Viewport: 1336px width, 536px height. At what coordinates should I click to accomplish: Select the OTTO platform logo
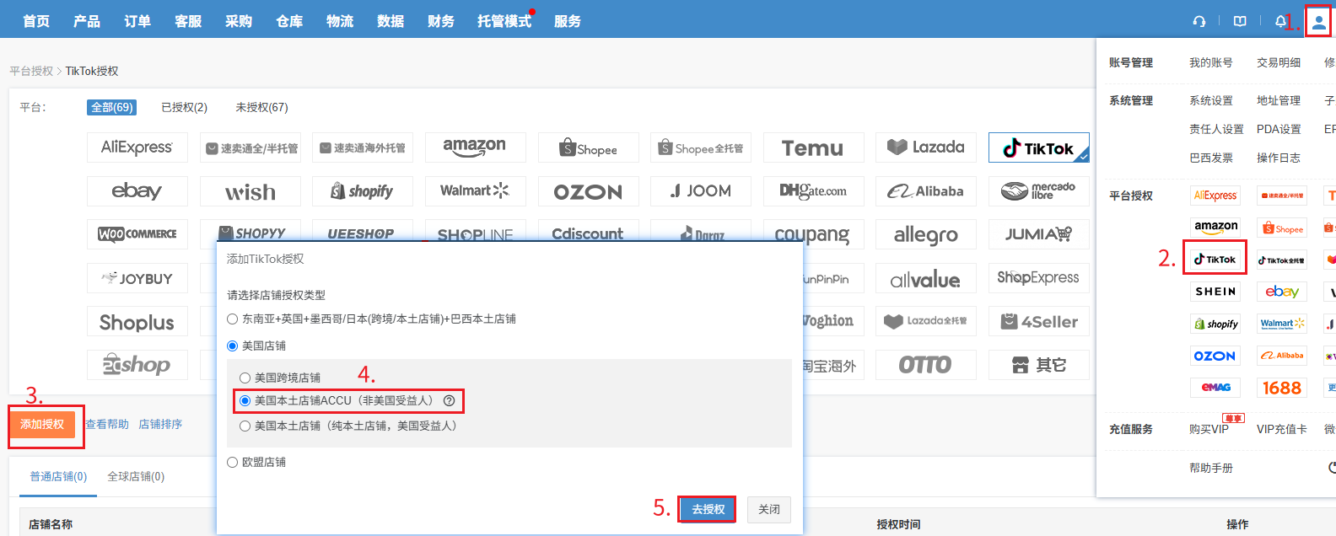[926, 364]
